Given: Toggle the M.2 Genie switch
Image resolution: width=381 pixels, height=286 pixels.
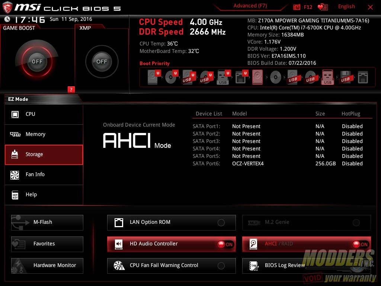Looking at the screenshot, I should click(356, 223).
